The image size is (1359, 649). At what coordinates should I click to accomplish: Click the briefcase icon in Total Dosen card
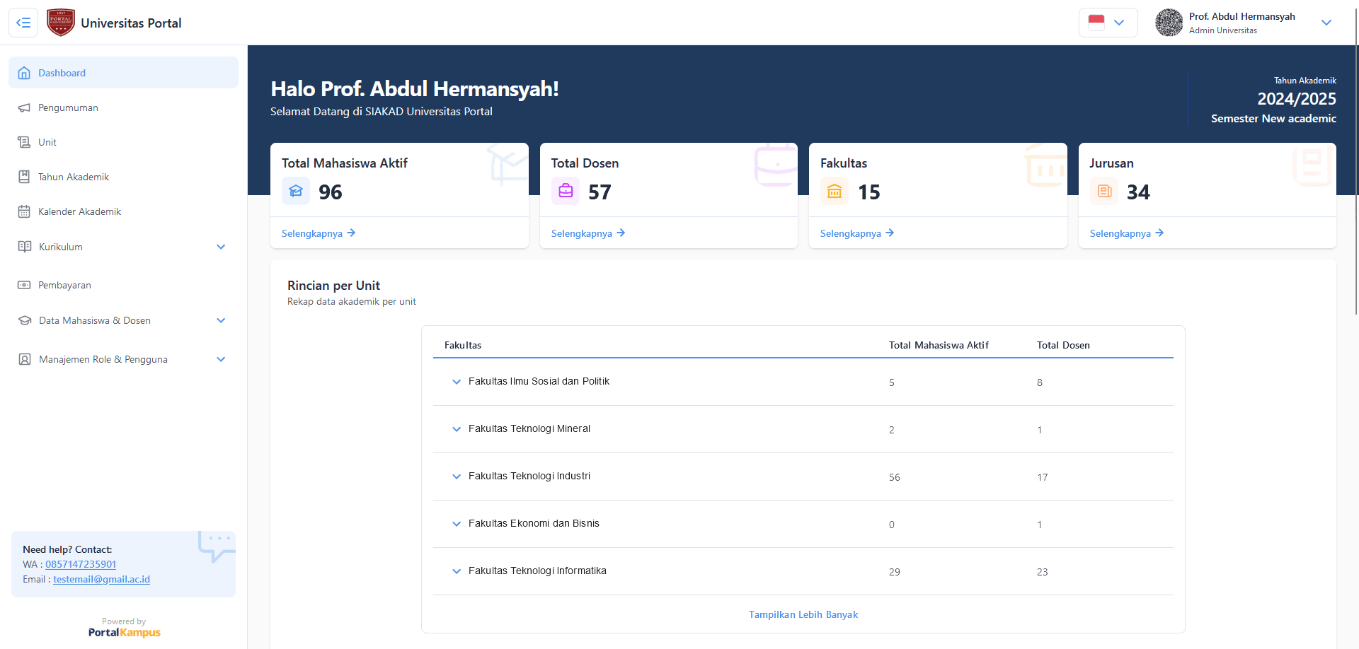point(566,191)
